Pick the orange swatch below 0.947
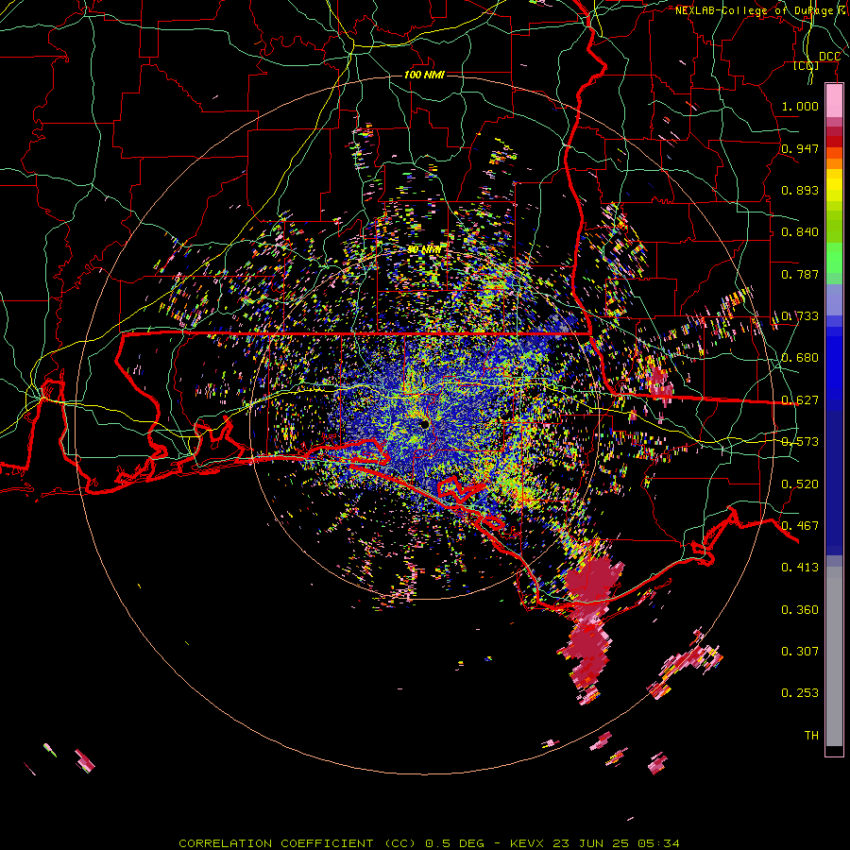Viewport: 850px width, 850px height. click(834, 163)
